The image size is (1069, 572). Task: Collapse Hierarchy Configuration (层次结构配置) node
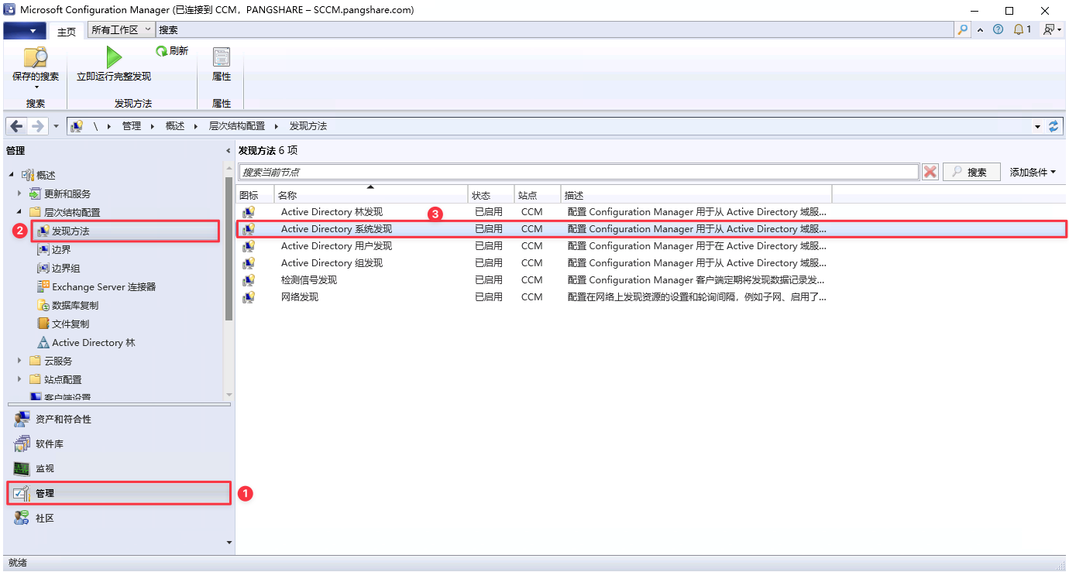pyautogui.click(x=19, y=212)
